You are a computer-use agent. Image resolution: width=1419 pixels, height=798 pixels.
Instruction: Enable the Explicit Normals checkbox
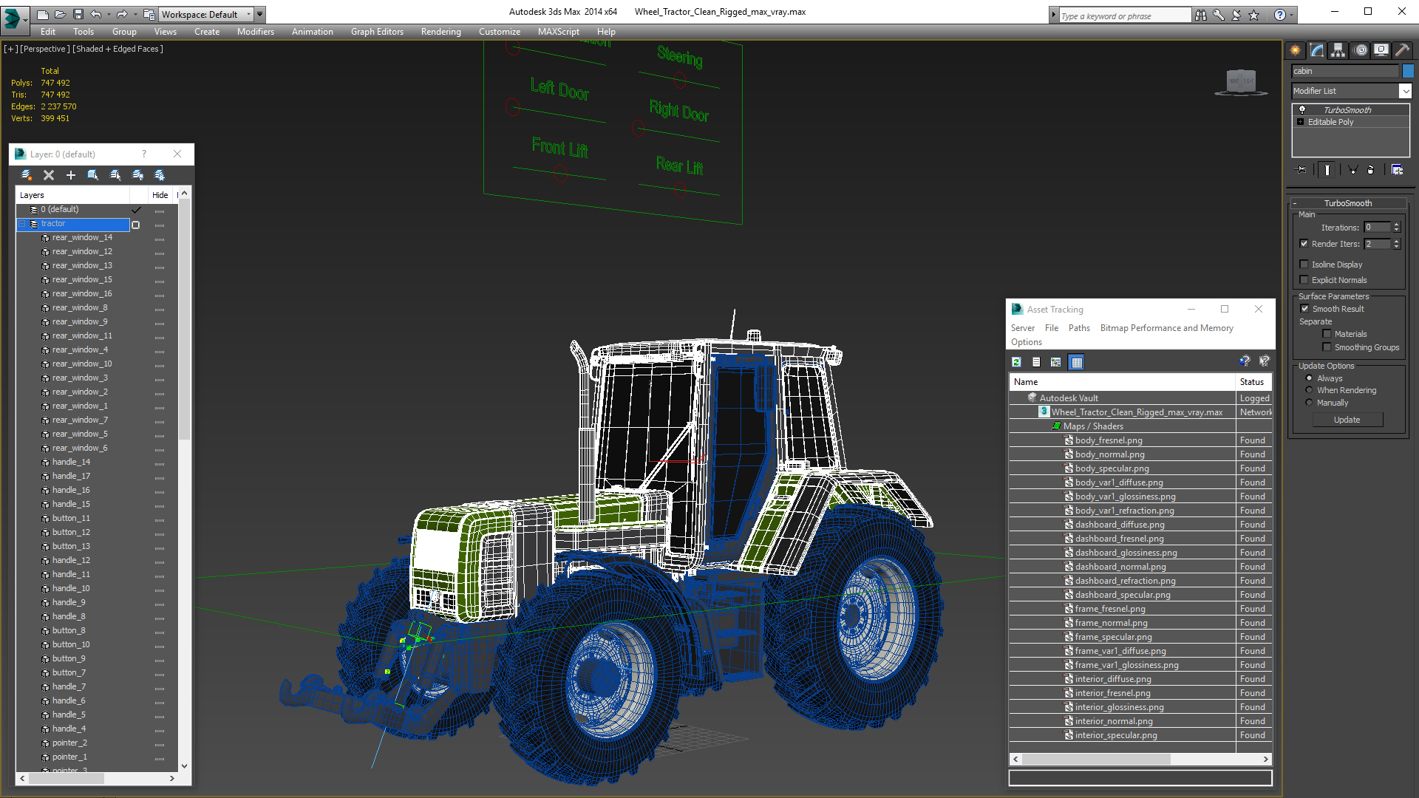1304,280
